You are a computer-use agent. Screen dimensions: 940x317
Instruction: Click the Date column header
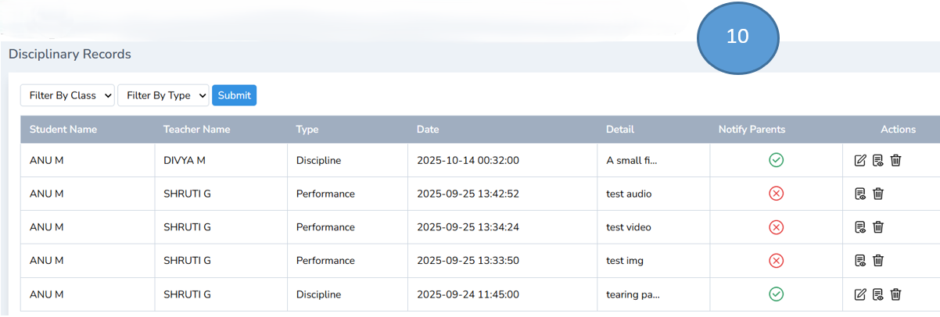[428, 130]
